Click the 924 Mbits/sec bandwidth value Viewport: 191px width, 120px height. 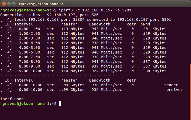[x=107, y=71]
